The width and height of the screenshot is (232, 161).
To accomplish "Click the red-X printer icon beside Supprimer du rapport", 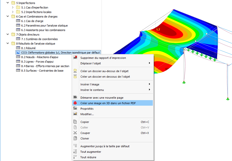I will (x=75, y=58).
